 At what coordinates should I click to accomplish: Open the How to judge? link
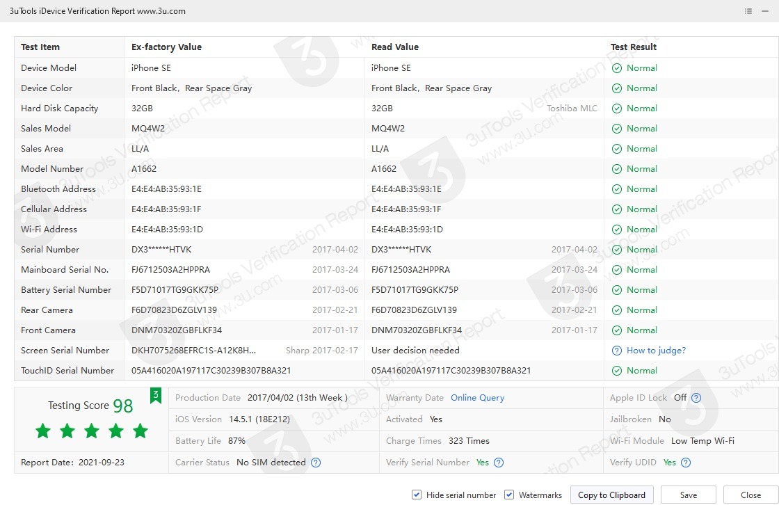656,351
